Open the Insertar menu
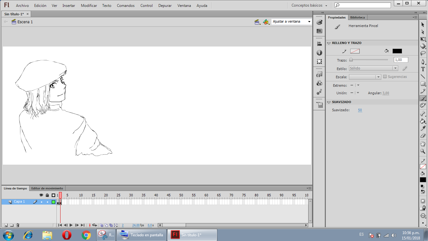 tap(69, 5)
